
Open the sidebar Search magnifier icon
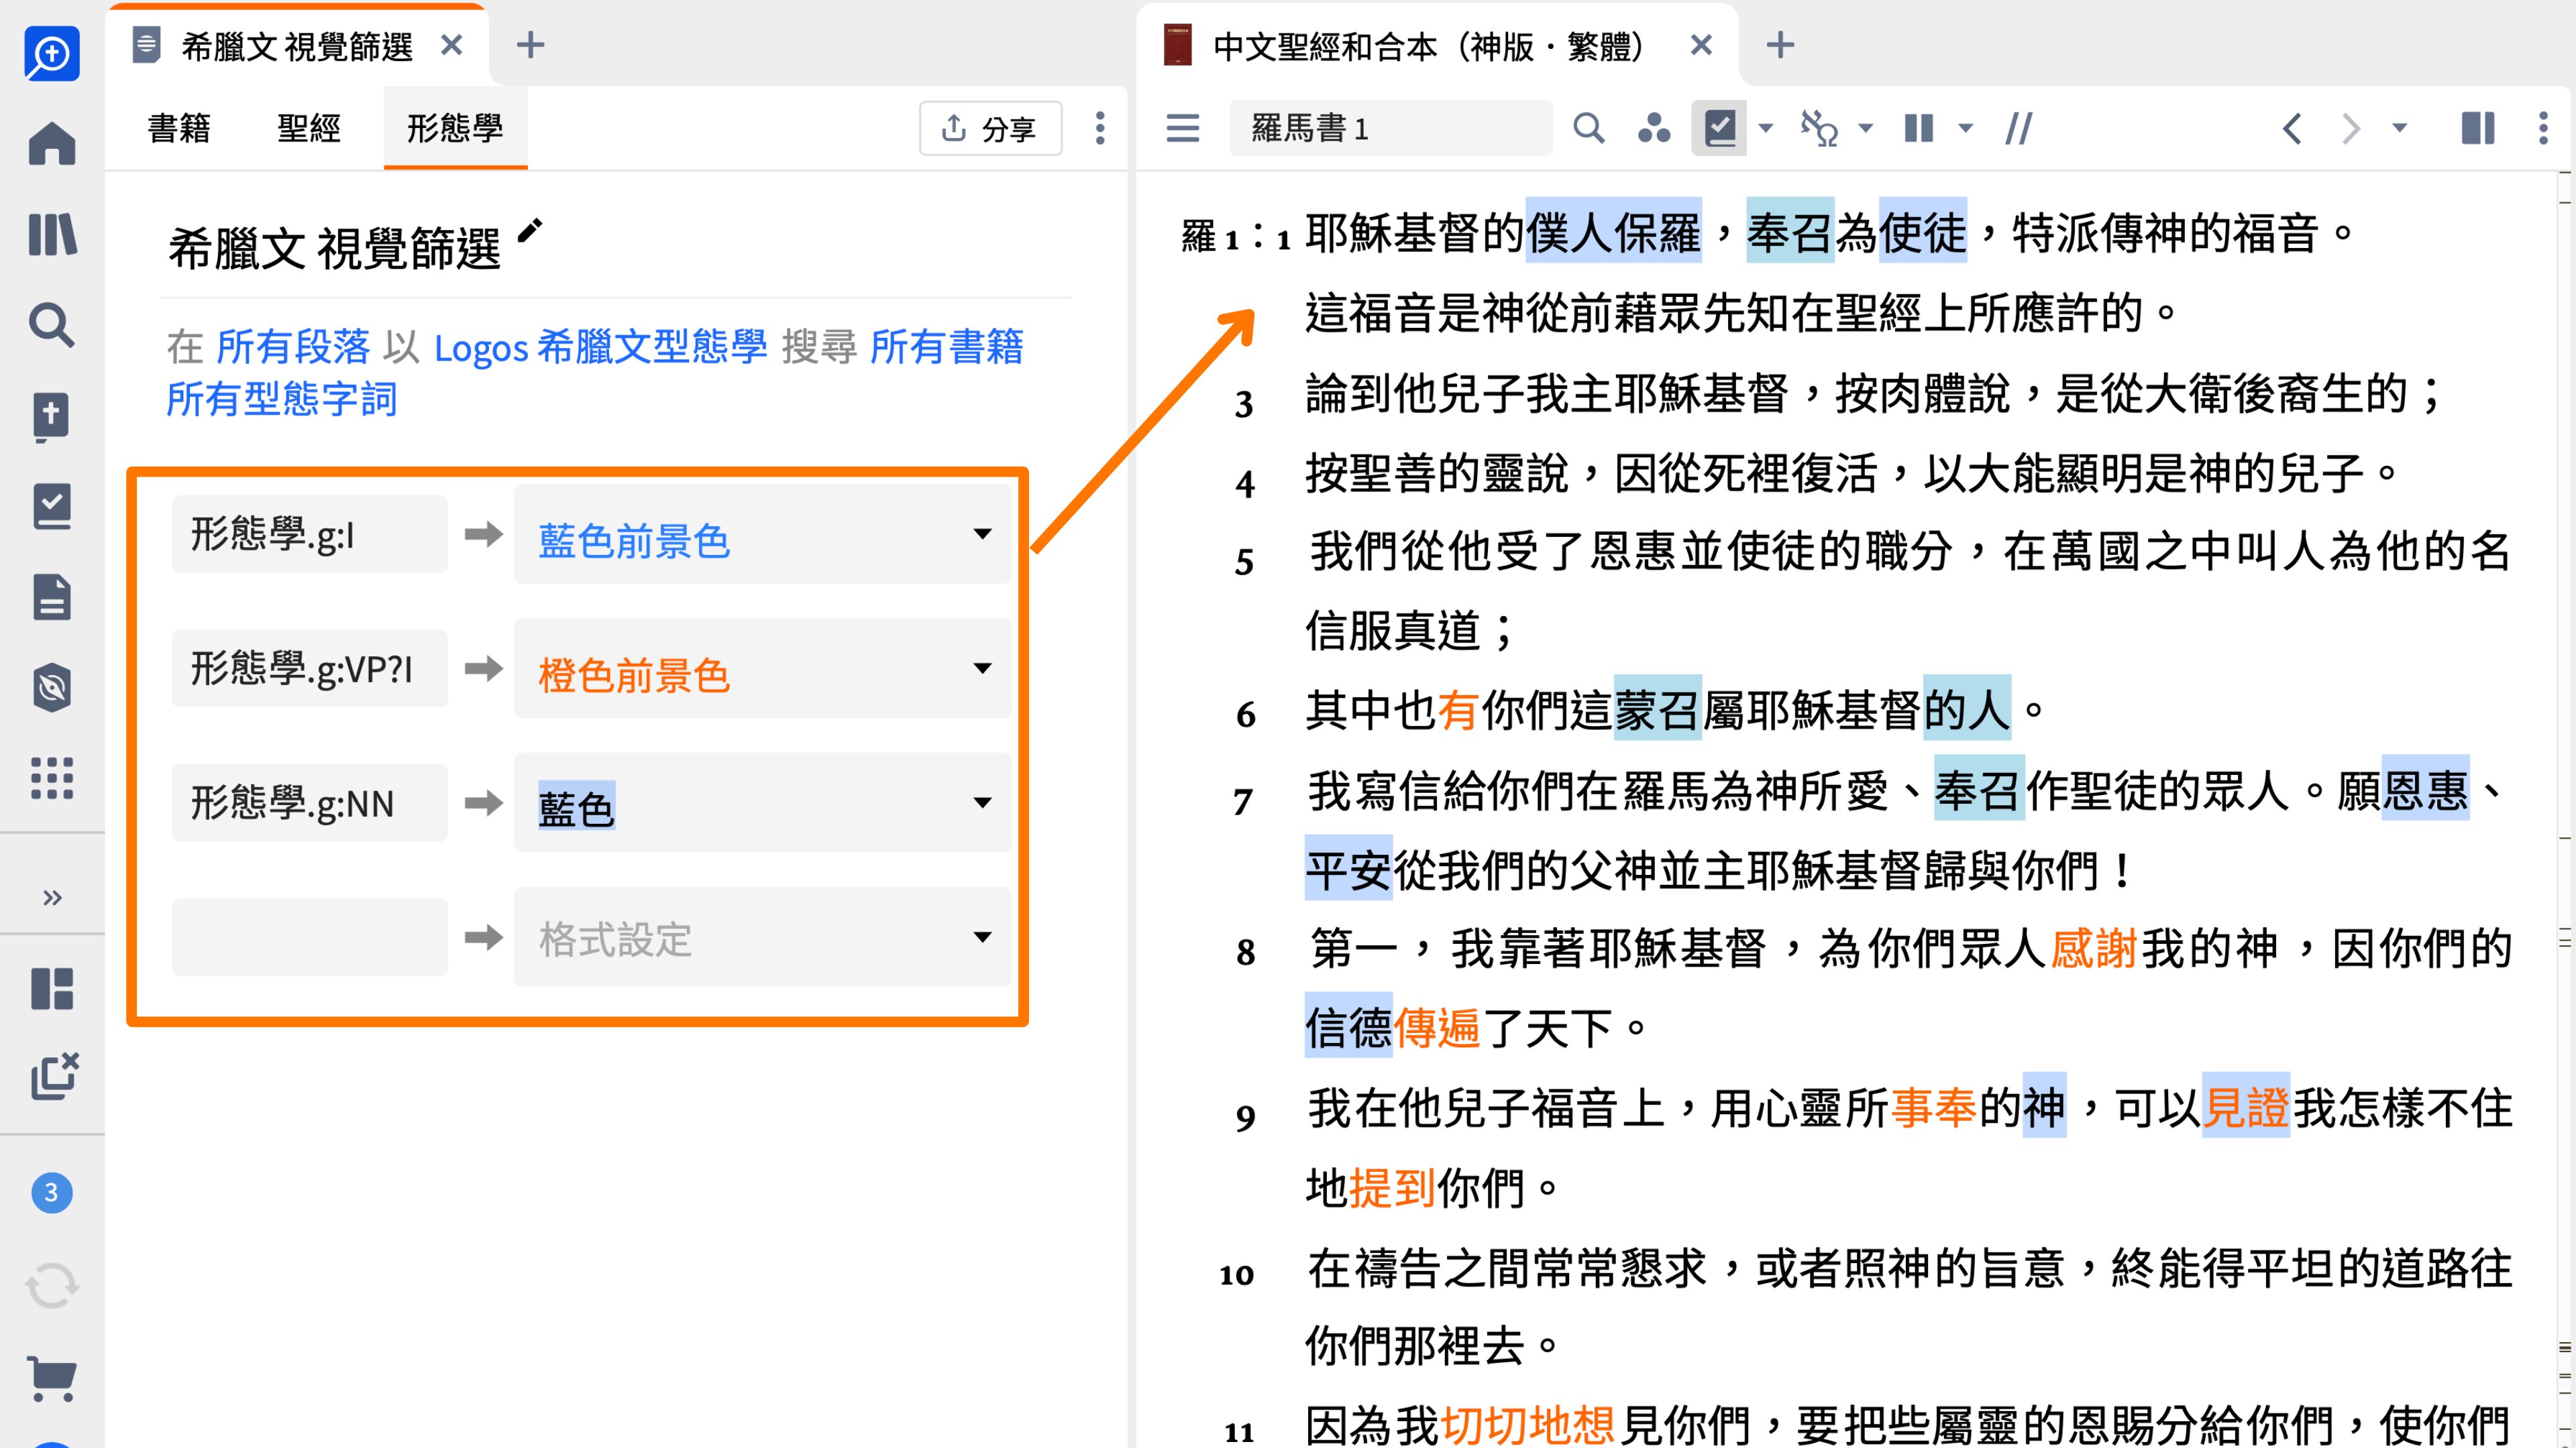coord(52,324)
